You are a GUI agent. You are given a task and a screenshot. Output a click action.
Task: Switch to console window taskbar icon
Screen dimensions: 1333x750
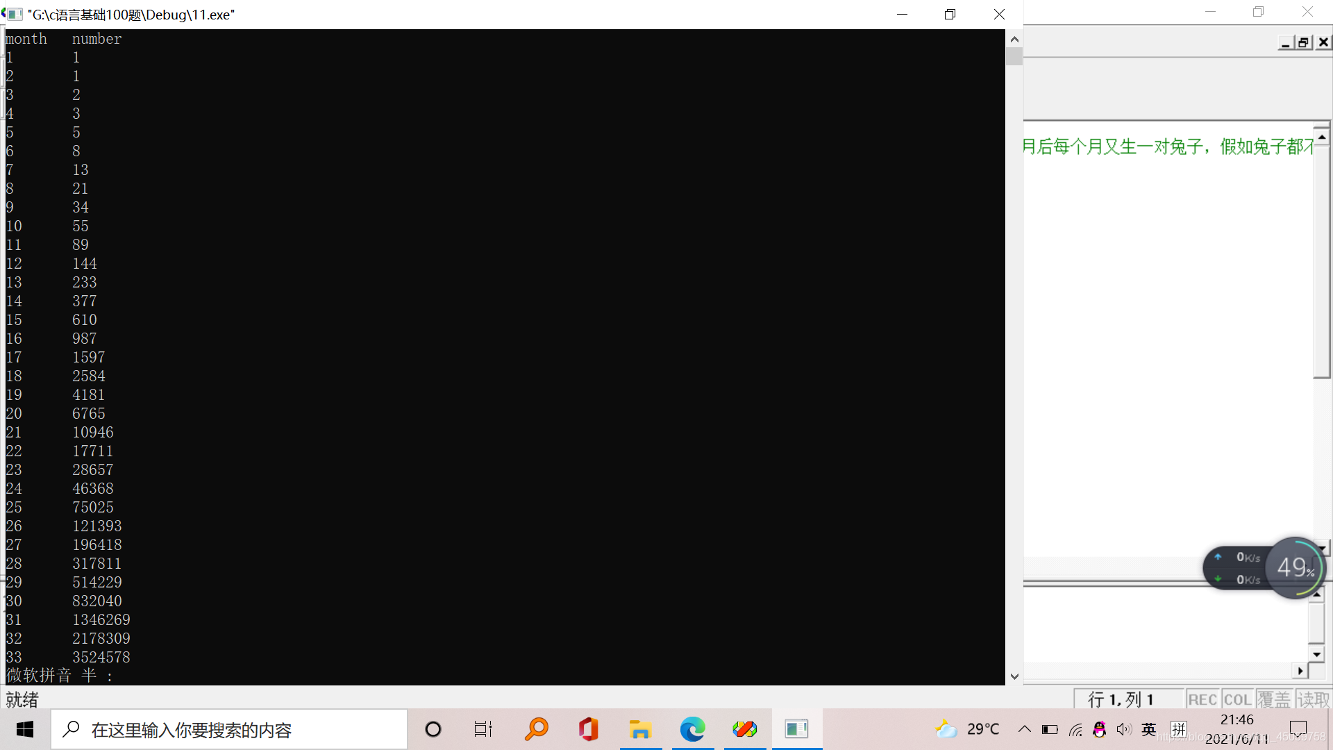coord(796,729)
